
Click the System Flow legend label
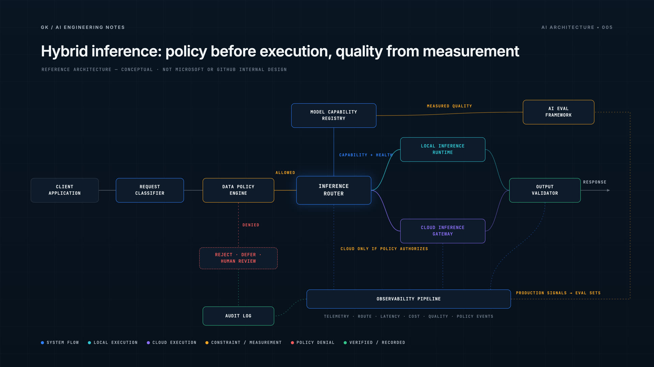pos(63,343)
